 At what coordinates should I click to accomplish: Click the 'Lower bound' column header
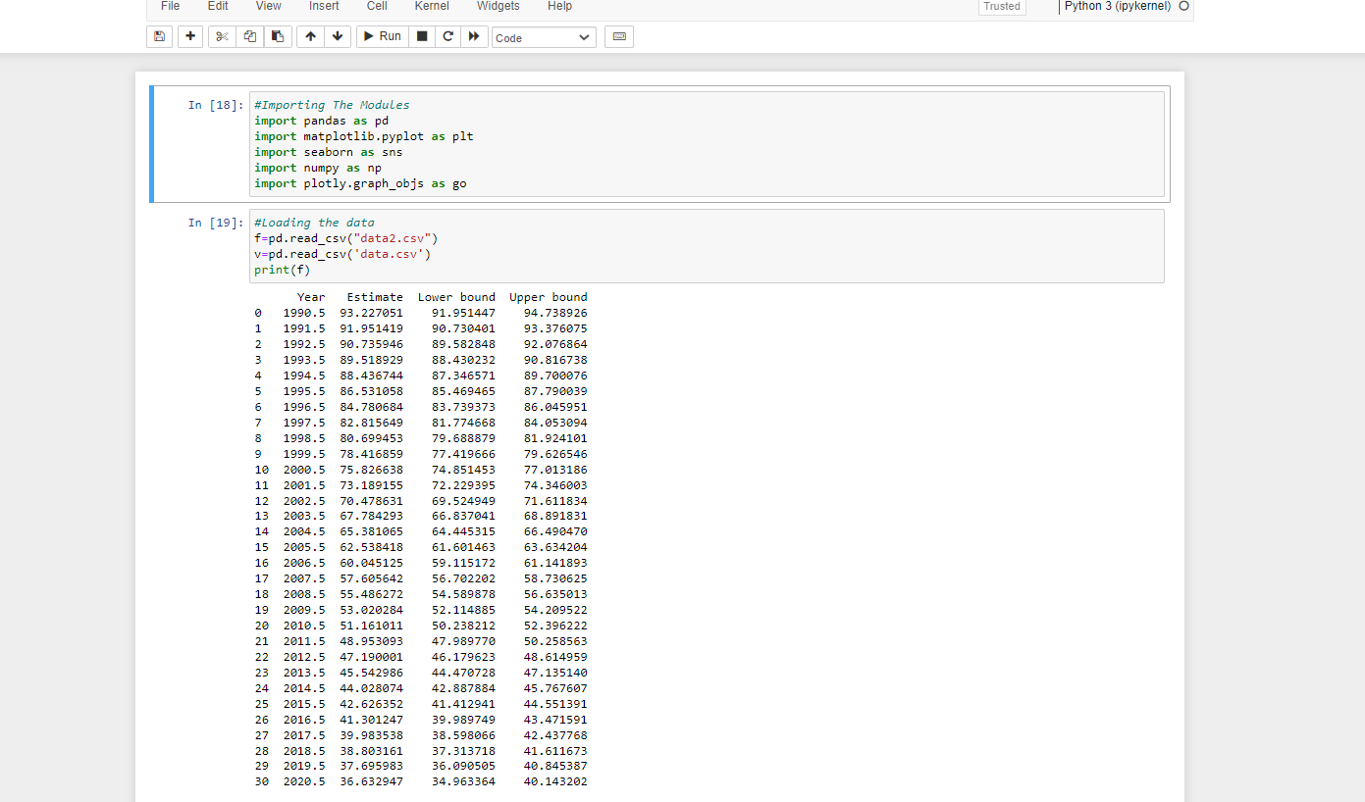pyautogui.click(x=456, y=297)
